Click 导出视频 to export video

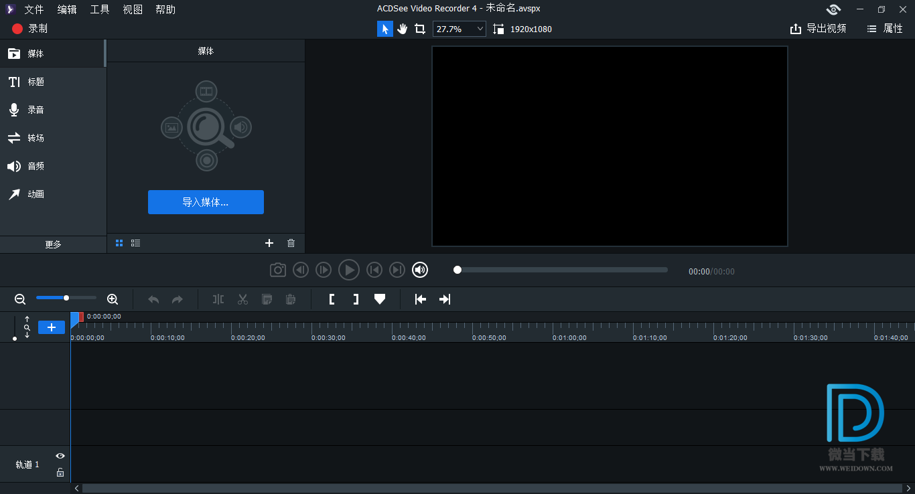818,29
